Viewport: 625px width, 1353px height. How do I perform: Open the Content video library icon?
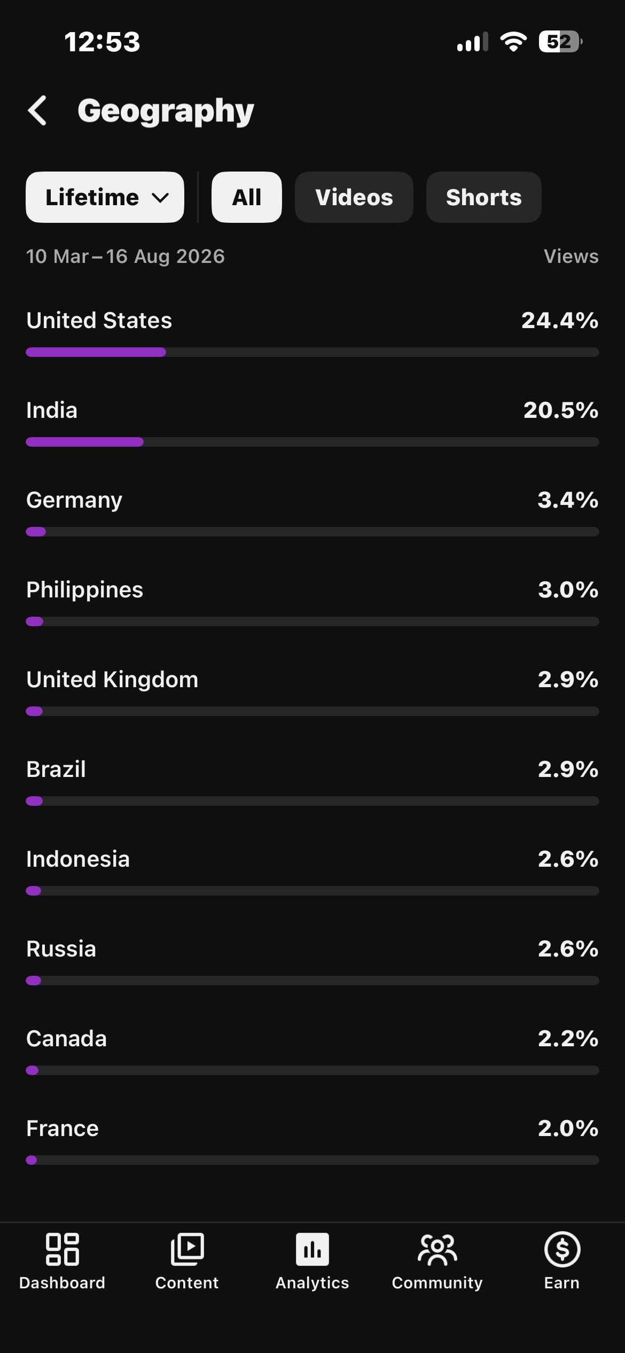pyautogui.click(x=187, y=1249)
